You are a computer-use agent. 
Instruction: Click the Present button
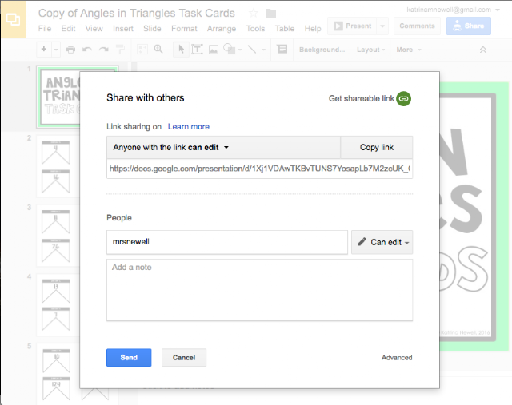(352, 26)
